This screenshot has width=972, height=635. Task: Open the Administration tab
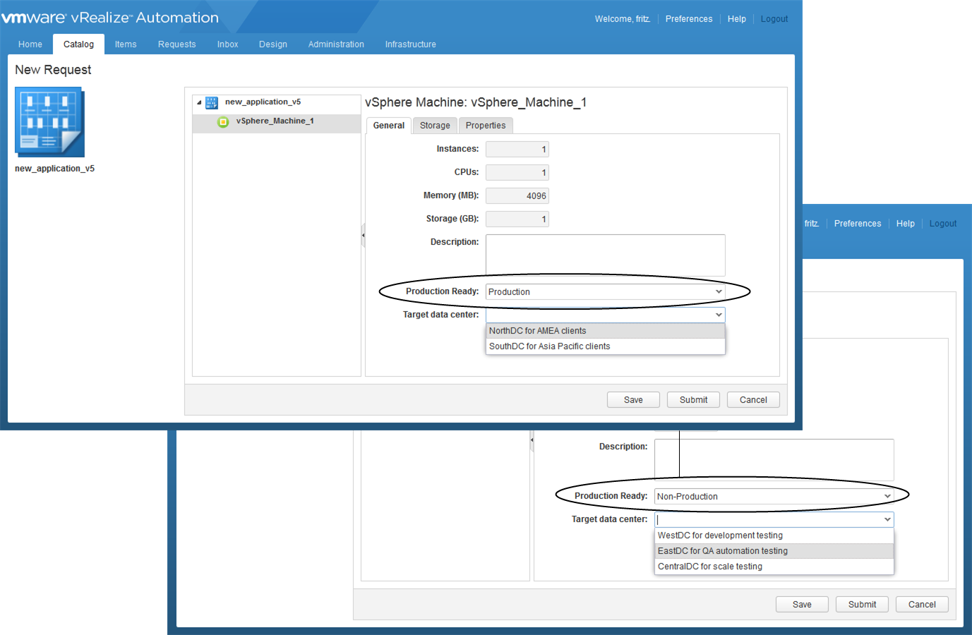pos(336,44)
